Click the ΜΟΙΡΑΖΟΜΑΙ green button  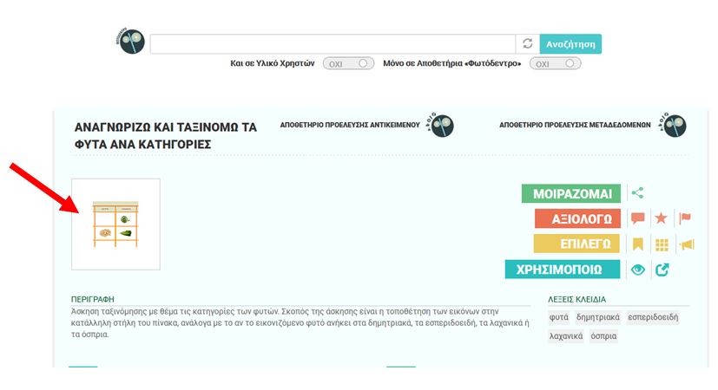[x=570, y=194]
